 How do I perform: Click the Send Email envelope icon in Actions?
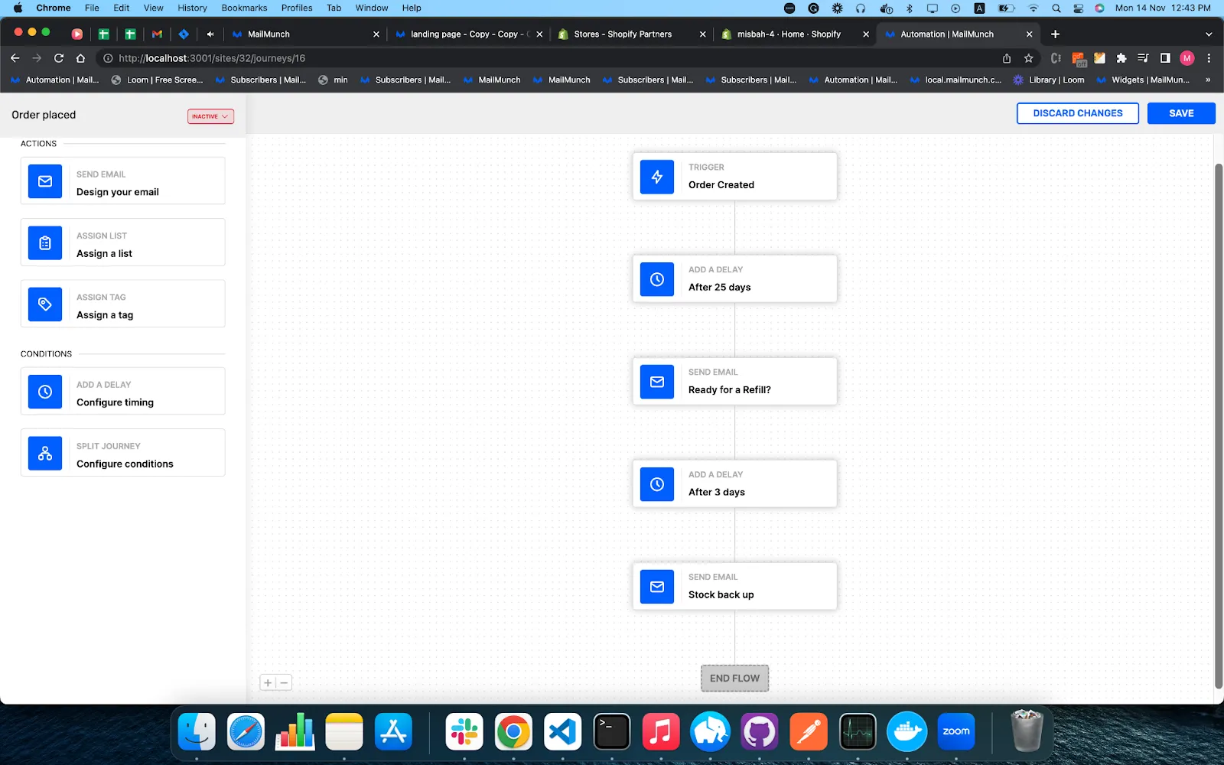click(x=45, y=181)
